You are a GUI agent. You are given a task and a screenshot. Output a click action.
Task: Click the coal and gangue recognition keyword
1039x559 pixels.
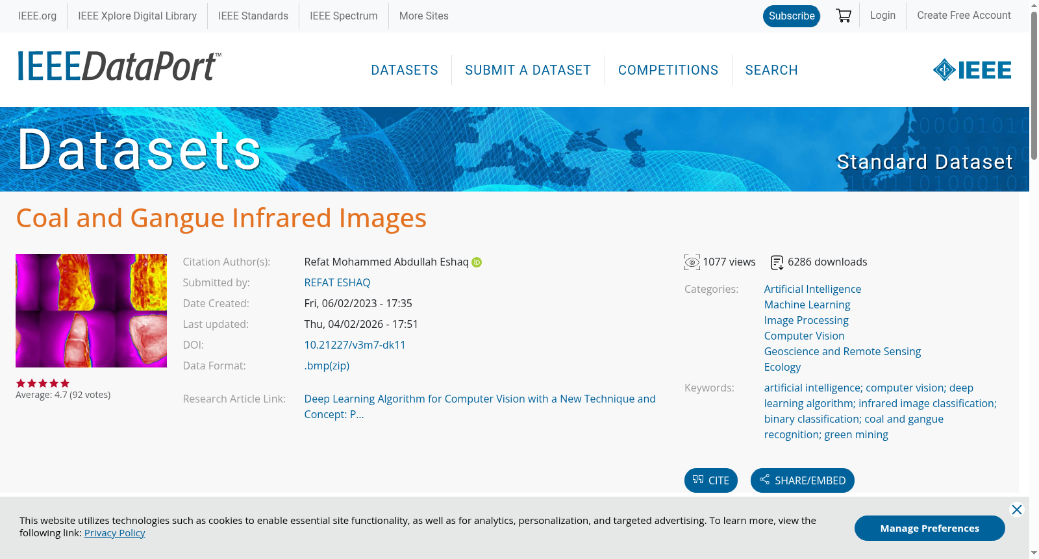854,427
